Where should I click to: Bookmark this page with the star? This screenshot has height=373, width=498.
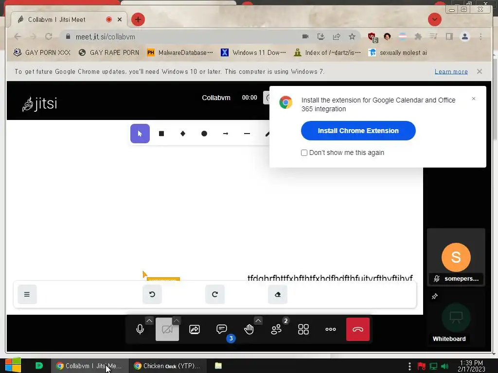point(352,36)
